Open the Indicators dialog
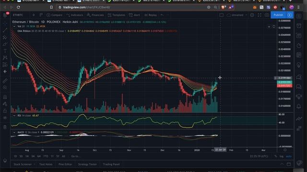 pyautogui.click(x=75, y=15)
